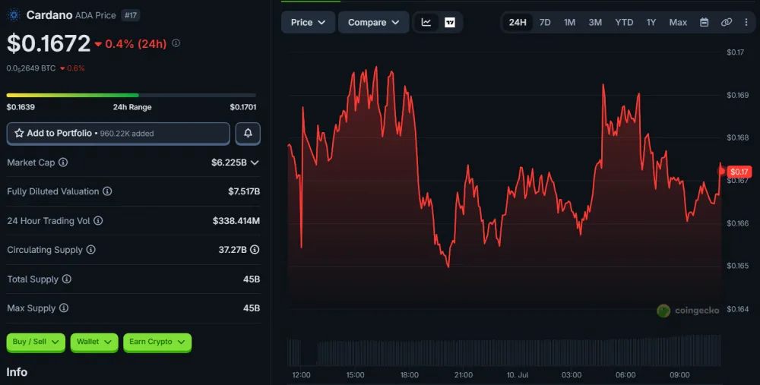The image size is (760, 385).
Task: Click the #17 rank badge
Action: [x=131, y=15]
